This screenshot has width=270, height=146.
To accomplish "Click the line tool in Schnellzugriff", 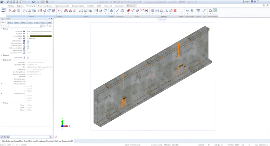I will tap(117, 11).
